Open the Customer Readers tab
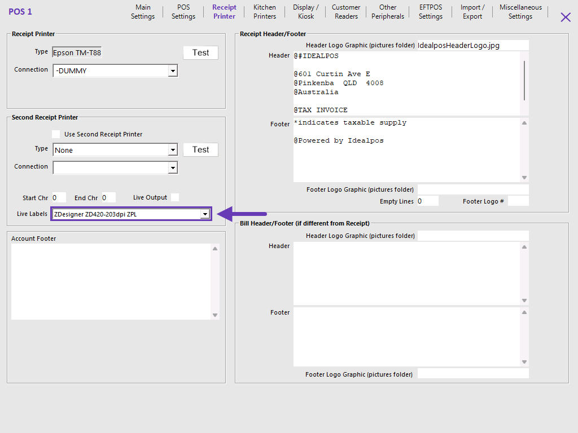Image resolution: width=578 pixels, height=433 pixels. tap(346, 12)
